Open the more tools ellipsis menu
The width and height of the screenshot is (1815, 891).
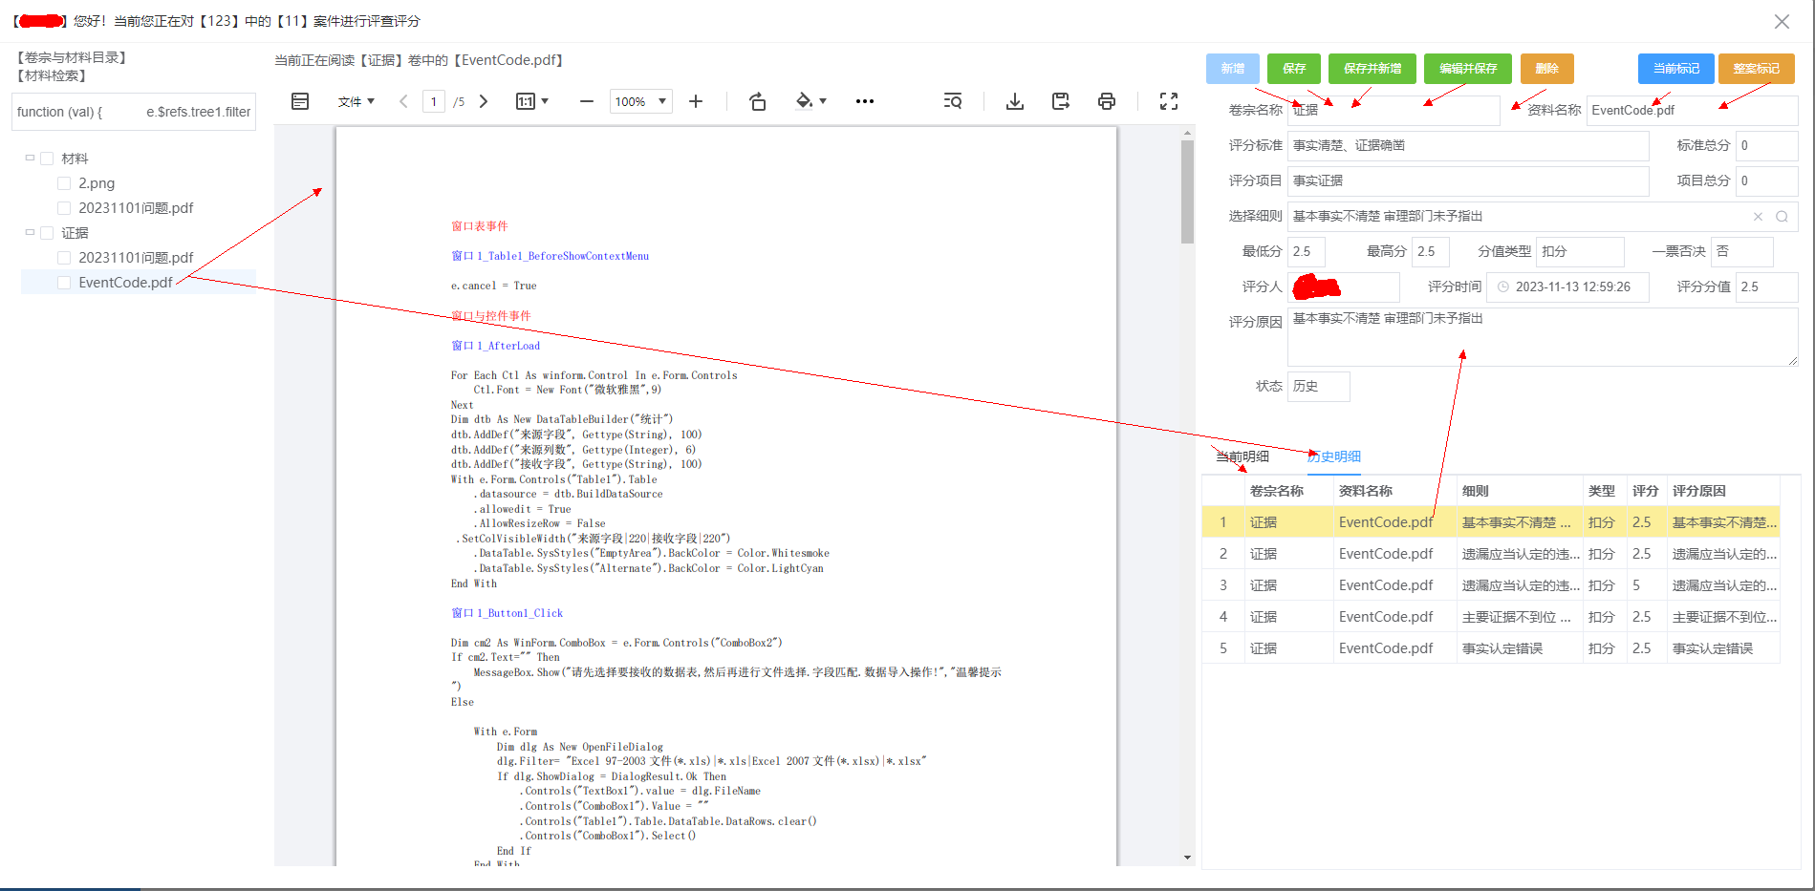pos(865,101)
